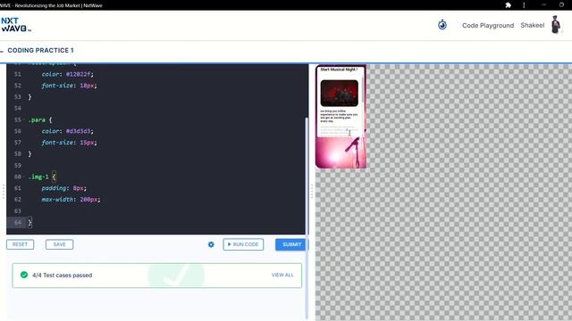Open the Code Playground link

[x=488, y=26]
